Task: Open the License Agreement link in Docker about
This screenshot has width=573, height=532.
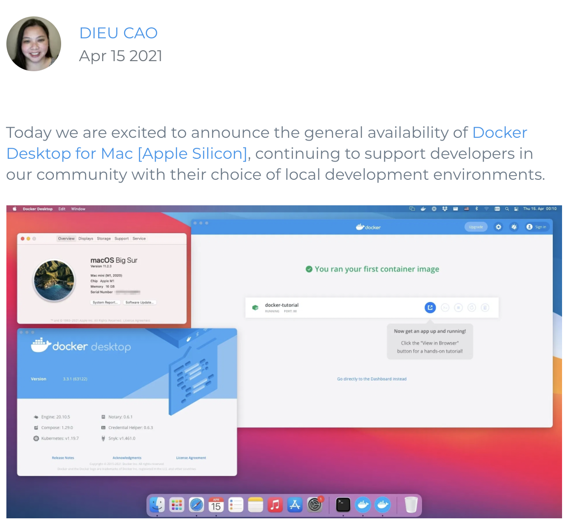Action: click(x=191, y=458)
